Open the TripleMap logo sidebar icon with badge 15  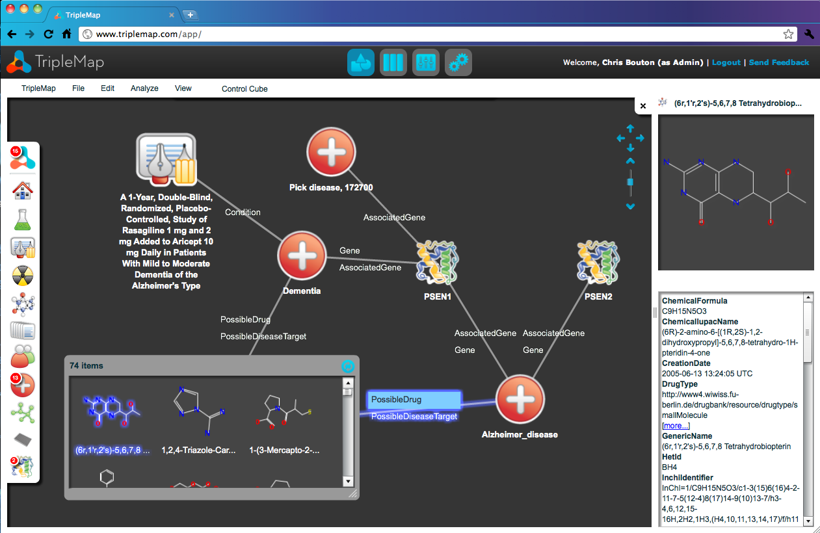point(23,159)
